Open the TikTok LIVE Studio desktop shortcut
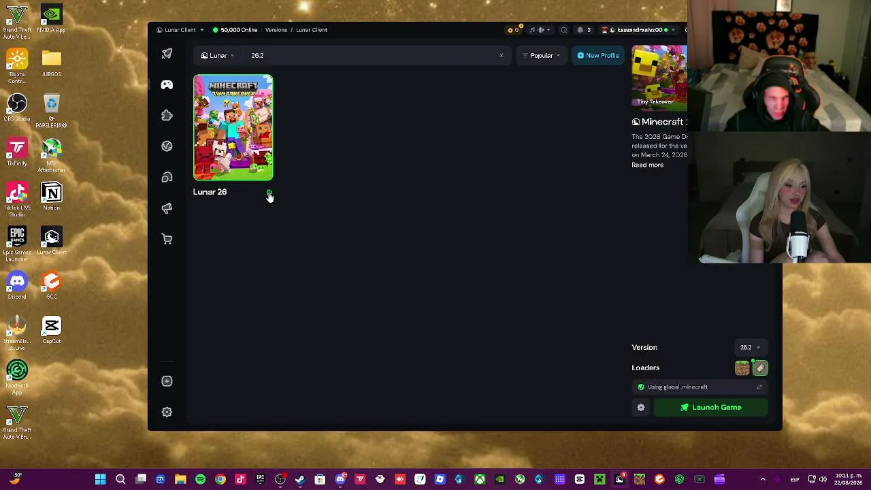 tap(17, 199)
